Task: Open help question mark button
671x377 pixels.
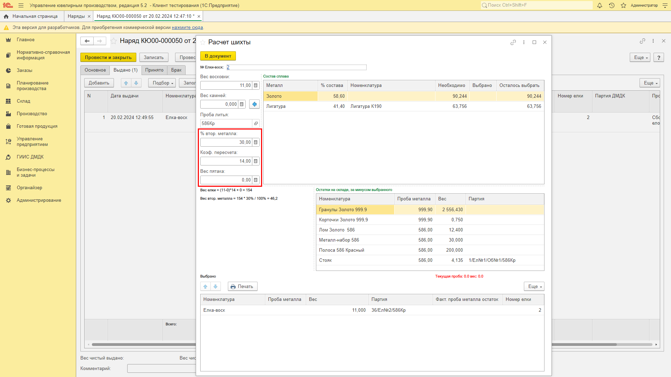Action: pos(659,58)
